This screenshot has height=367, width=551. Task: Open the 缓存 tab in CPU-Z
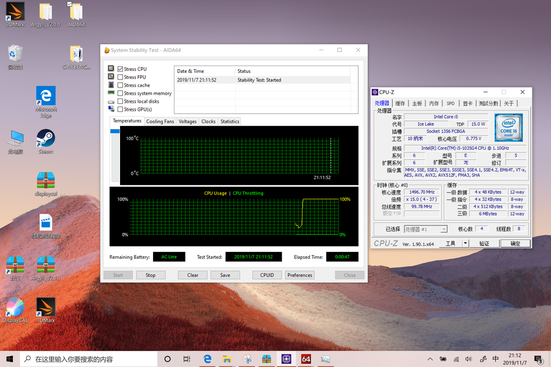click(400, 103)
